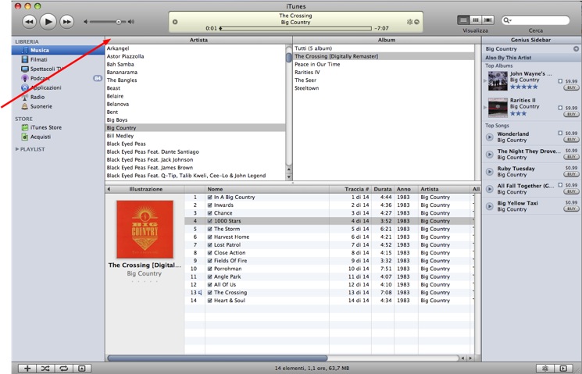Adjust the volume slider knob

(119, 22)
